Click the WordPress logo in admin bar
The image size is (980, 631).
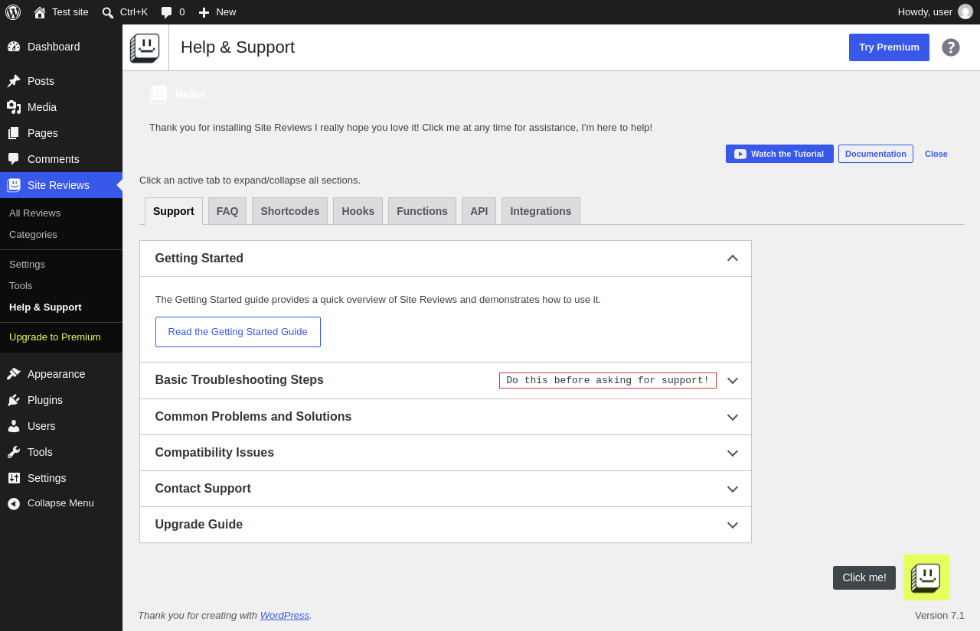click(13, 12)
